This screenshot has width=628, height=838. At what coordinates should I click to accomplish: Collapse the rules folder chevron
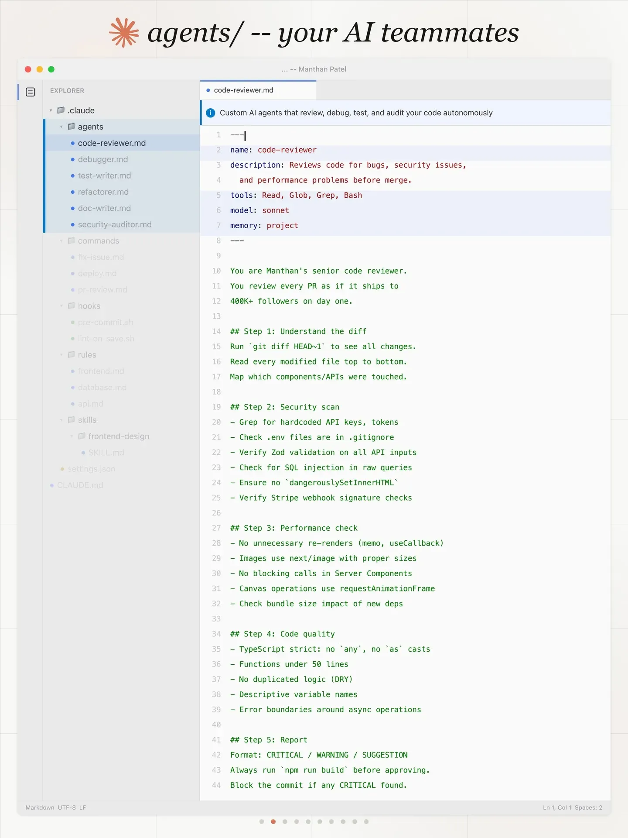coord(61,355)
